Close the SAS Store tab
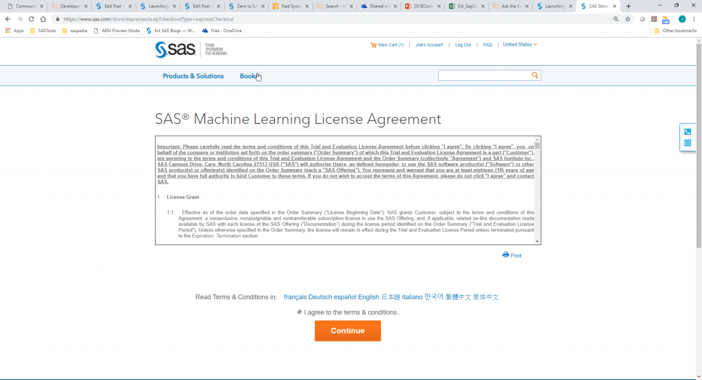 click(x=614, y=6)
